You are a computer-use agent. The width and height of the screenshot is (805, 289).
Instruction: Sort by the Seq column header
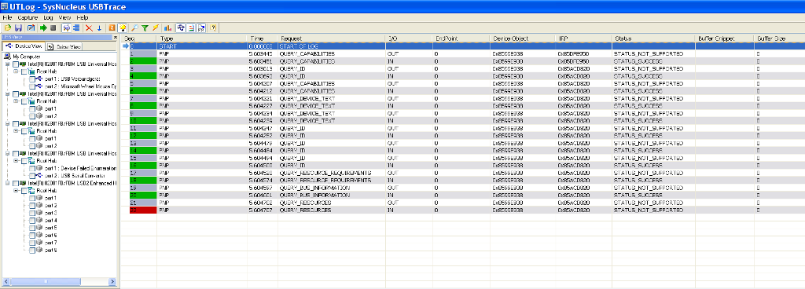138,38
